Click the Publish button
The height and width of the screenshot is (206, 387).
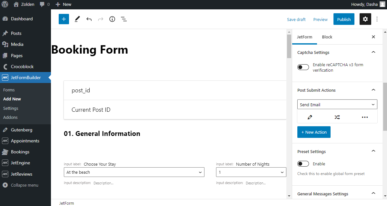344,19
